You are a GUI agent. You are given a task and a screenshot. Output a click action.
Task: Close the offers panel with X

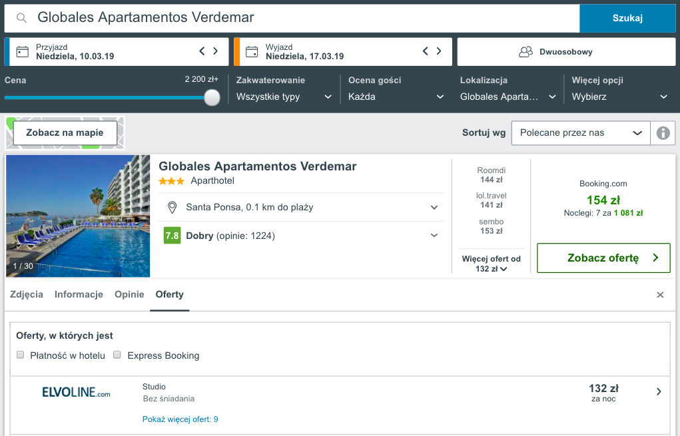point(660,295)
